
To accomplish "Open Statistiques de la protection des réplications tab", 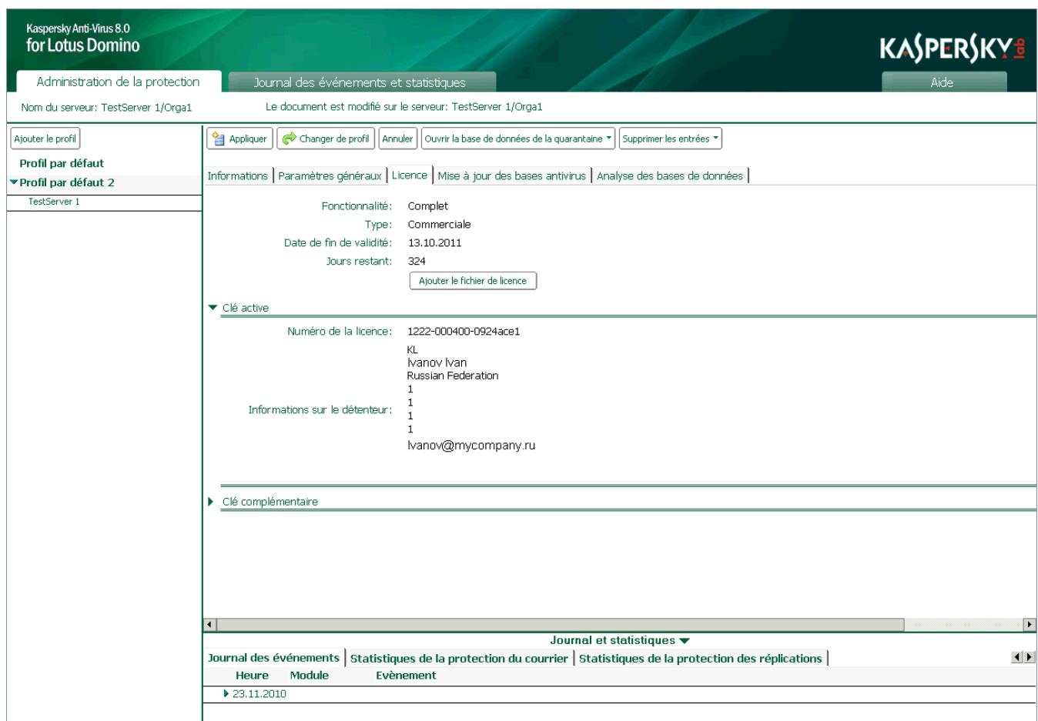I will [701, 659].
